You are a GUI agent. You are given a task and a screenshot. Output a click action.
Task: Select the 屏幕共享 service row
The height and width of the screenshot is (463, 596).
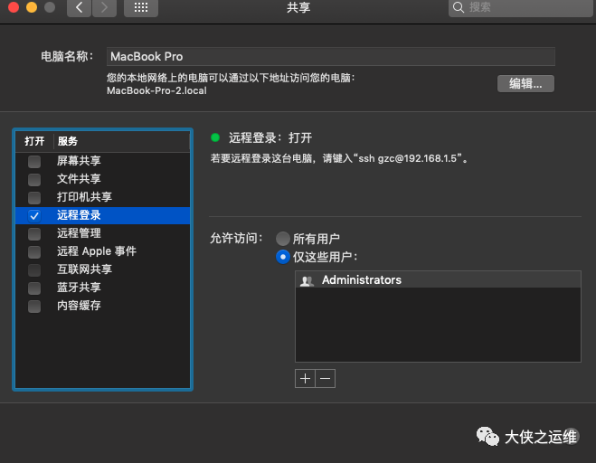102,161
